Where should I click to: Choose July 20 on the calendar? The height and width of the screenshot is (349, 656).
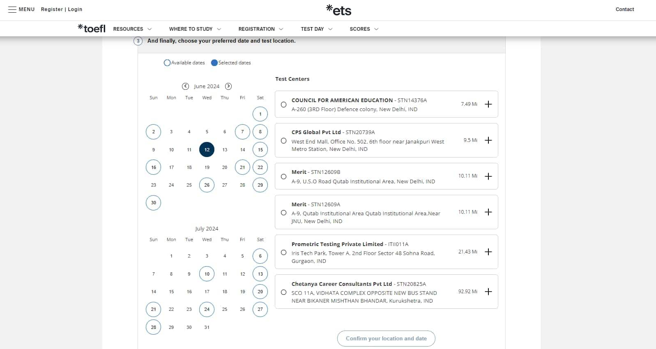[260, 292]
